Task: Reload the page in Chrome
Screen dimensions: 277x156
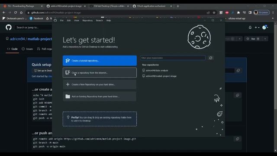Action: pos(16,13)
